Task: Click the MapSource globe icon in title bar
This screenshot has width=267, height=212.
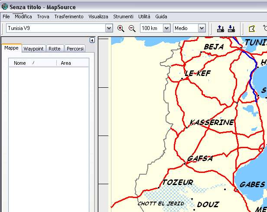Action: click(5, 7)
